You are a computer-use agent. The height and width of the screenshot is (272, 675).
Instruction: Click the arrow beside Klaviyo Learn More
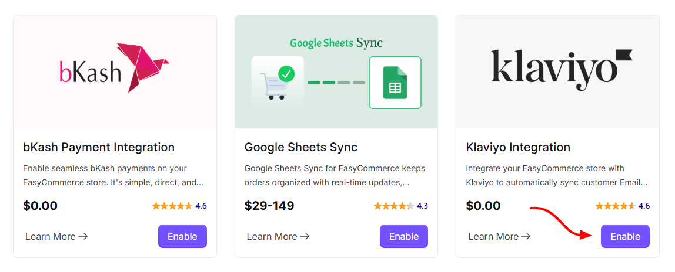coord(526,236)
